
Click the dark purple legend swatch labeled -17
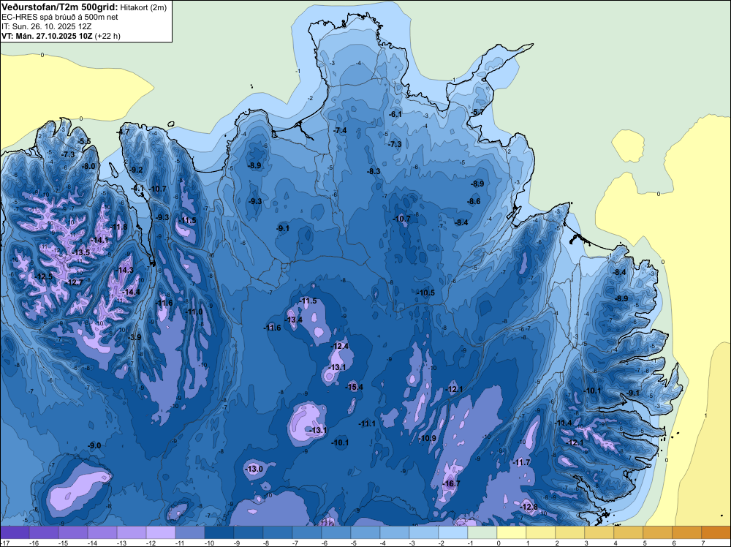[x=15, y=532]
